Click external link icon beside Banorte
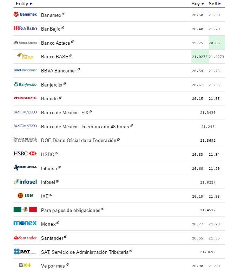237x270 pixels. tap(60, 98)
